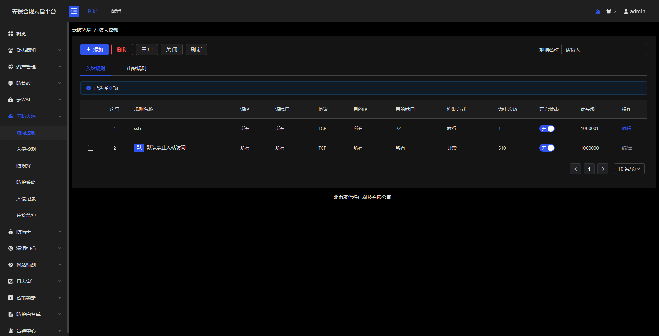Click the 日志审计 edit icon
The height and width of the screenshot is (336, 659).
(11, 281)
